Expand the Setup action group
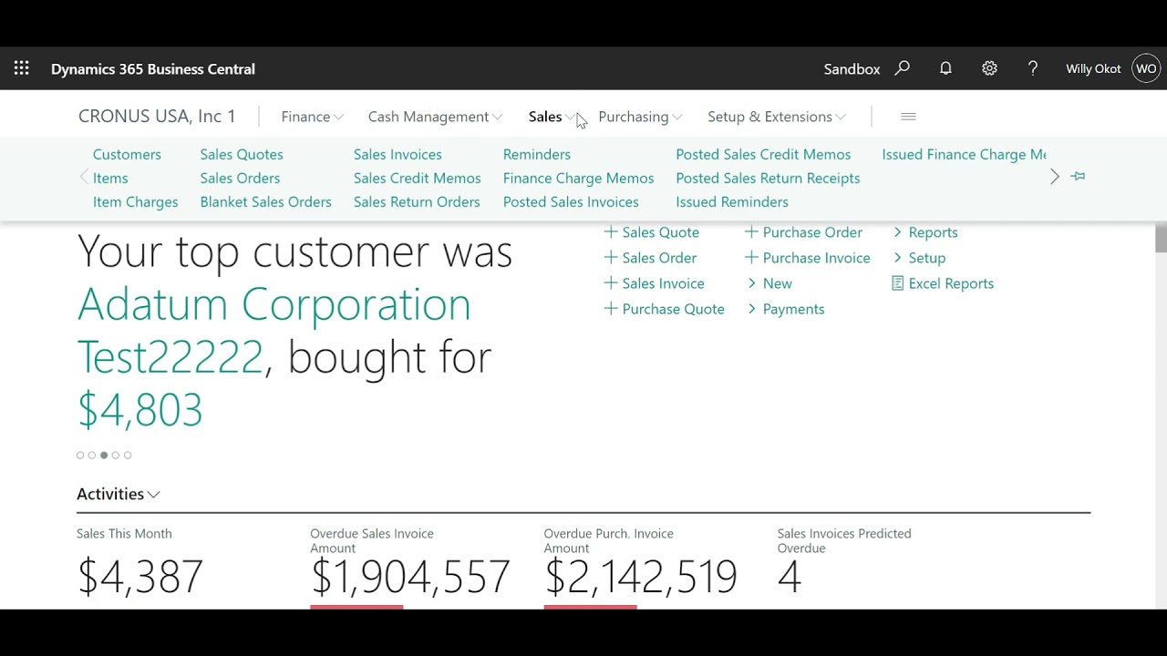1167x656 pixels. 919,258
